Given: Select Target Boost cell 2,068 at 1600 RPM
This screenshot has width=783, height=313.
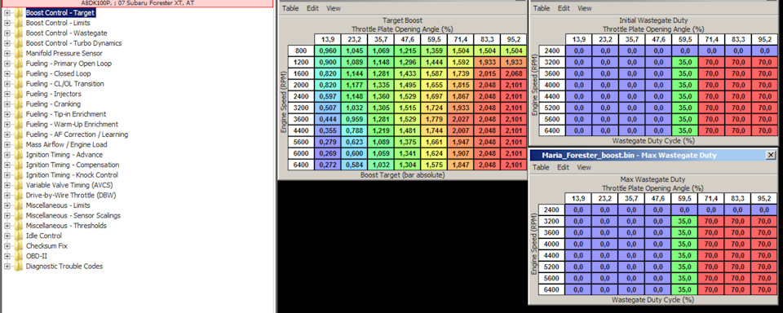Looking at the screenshot, I should tap(513, 73).
